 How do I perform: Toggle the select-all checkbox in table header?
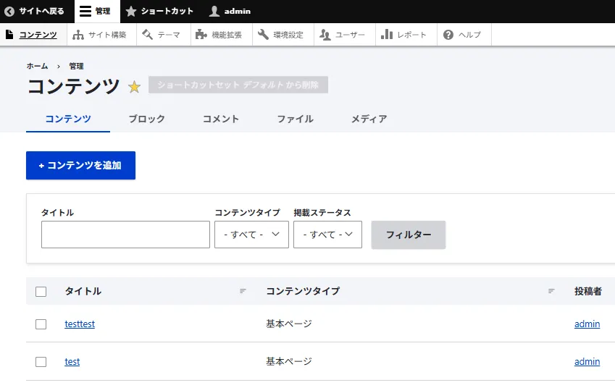[x=41, y=292]
